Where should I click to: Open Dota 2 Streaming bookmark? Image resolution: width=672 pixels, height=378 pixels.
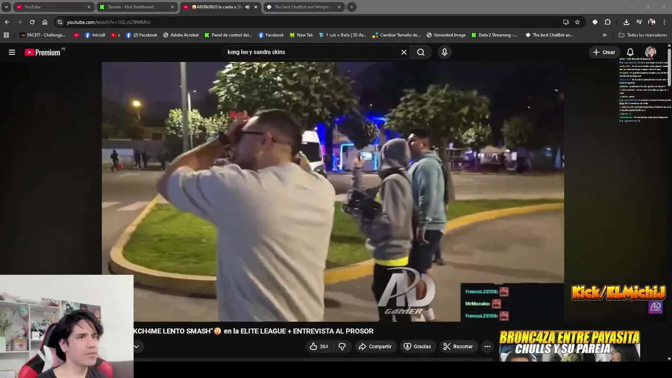494,35
